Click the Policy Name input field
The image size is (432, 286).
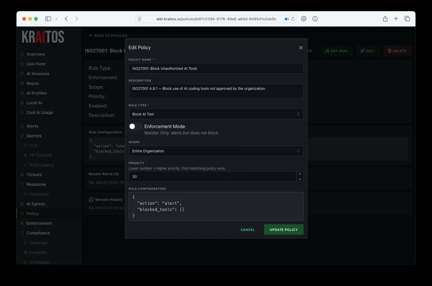click(216, 68)
